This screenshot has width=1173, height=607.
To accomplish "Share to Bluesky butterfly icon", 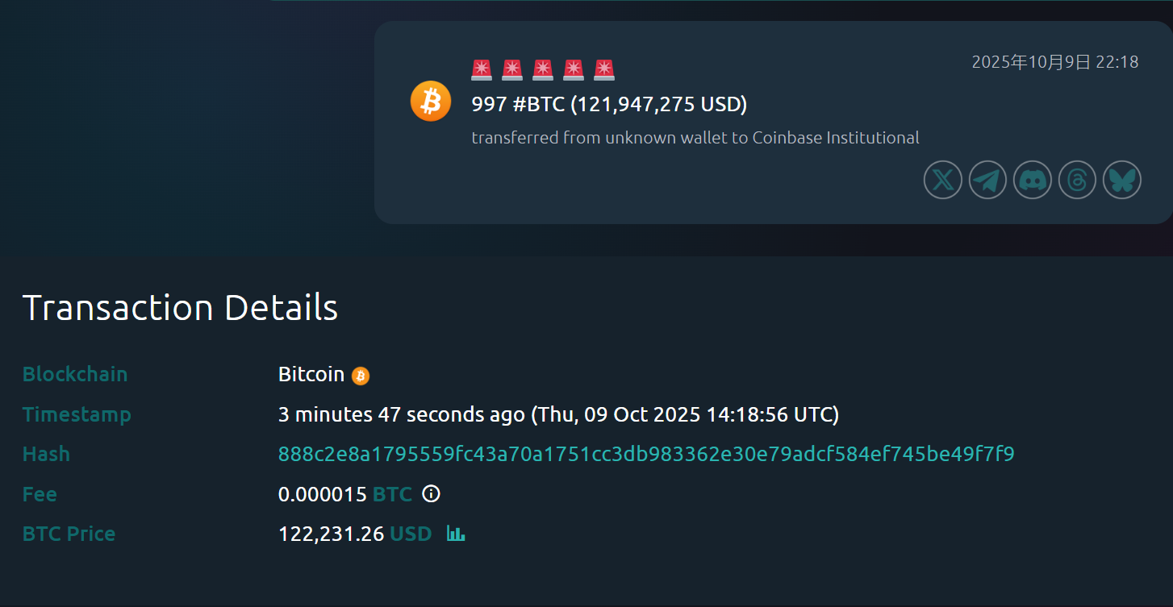I will coord(1122,179).
